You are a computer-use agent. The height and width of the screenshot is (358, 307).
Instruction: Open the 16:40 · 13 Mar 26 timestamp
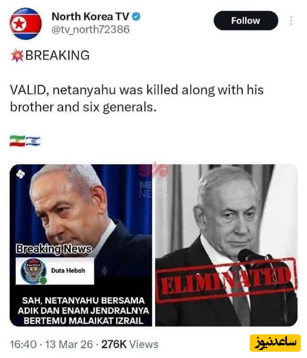(x=51, y=344)
